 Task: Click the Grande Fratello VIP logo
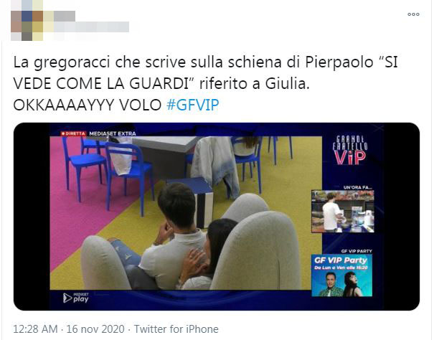350,150
